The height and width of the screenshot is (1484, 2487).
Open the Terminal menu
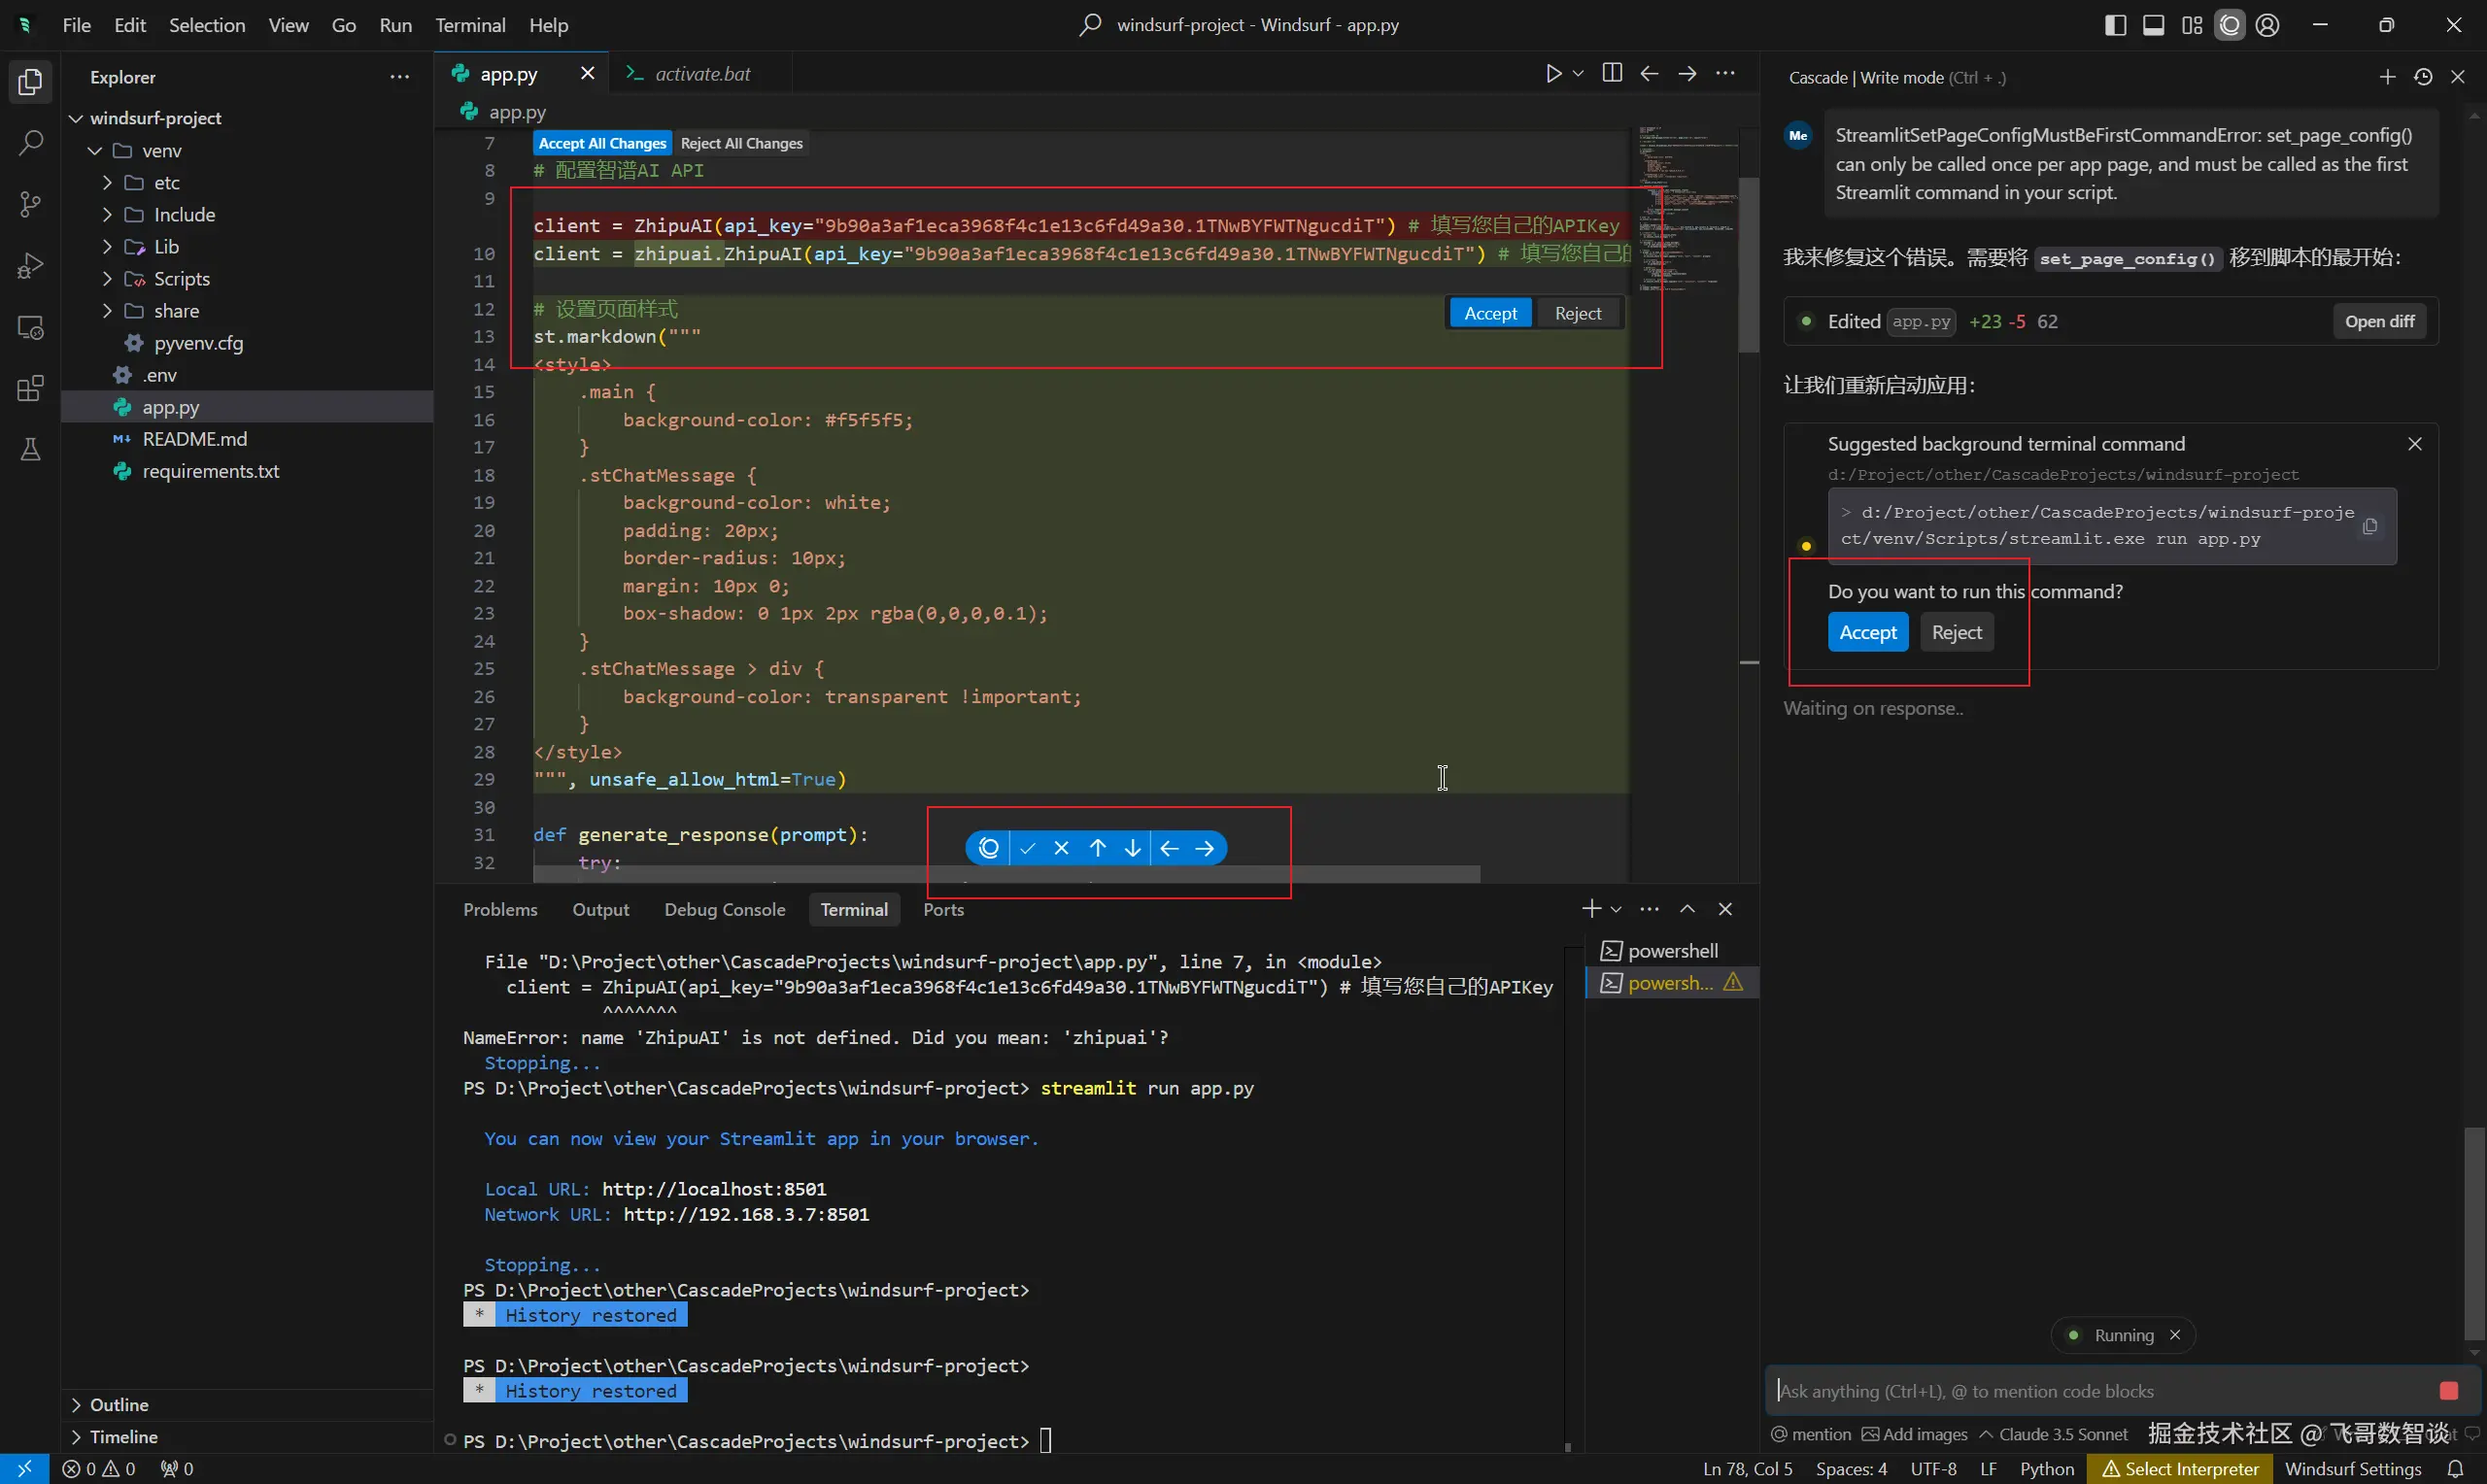click(x=470, y=25)
